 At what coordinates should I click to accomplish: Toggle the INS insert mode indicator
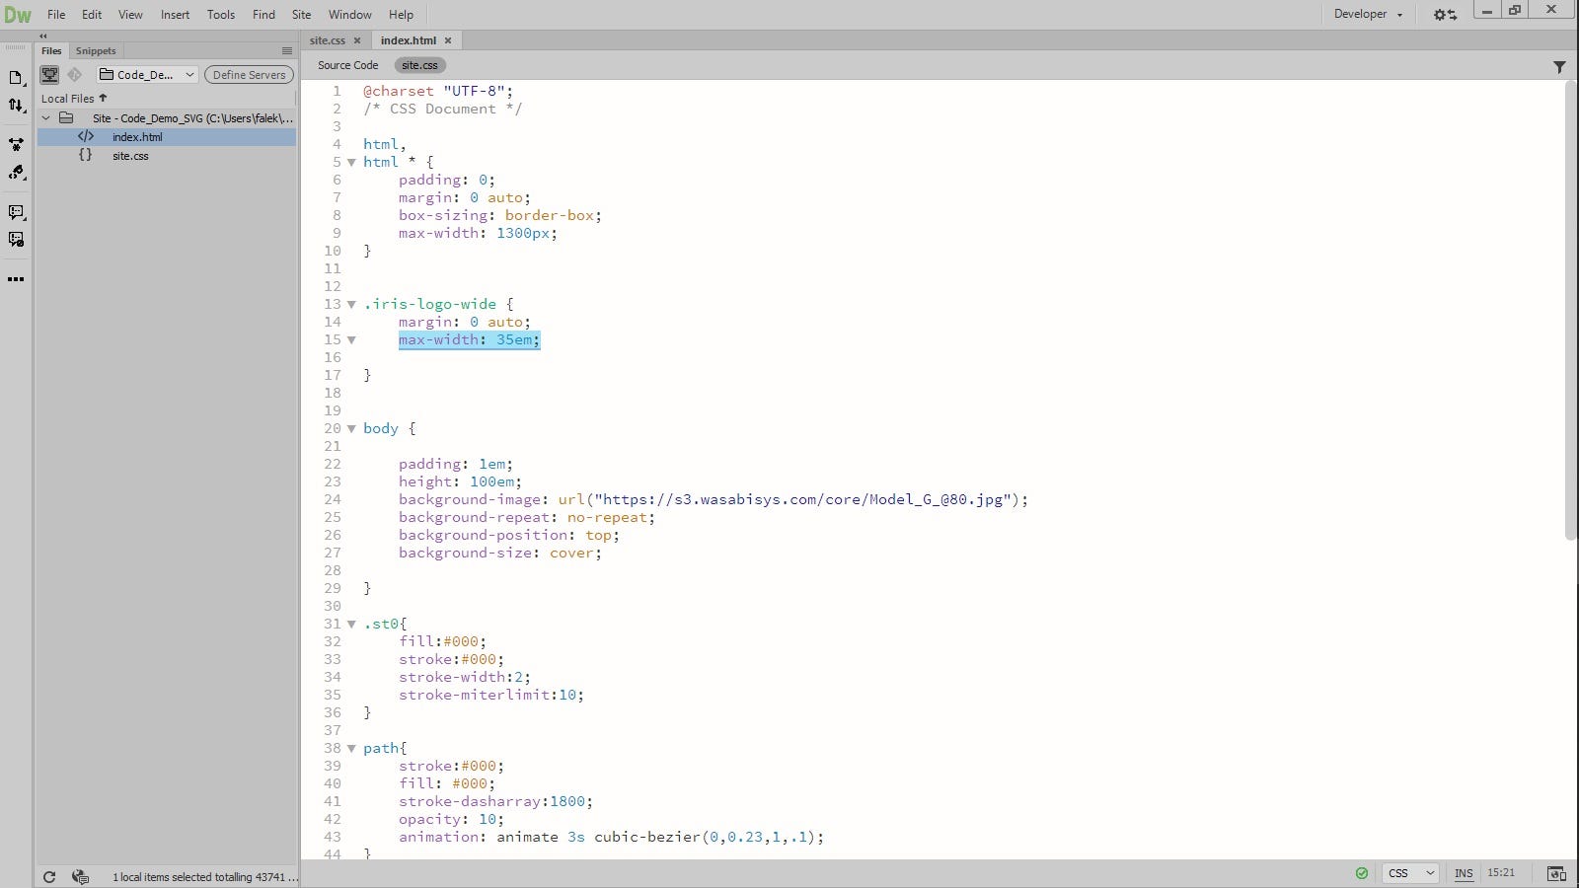pos(1464,873)
